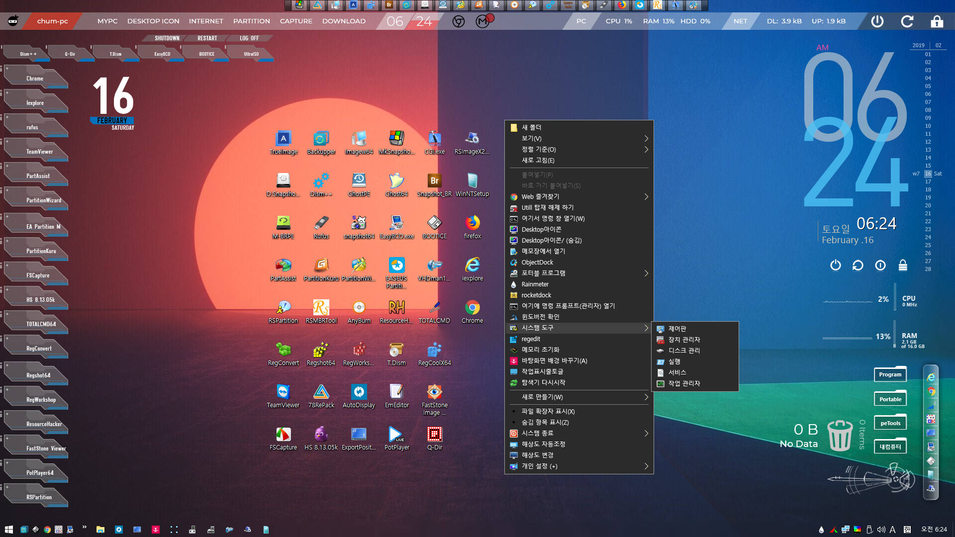Expand the 시스템 종료 submenu
This screenshot has height=537, width=955.
click(x=579, y=433)
